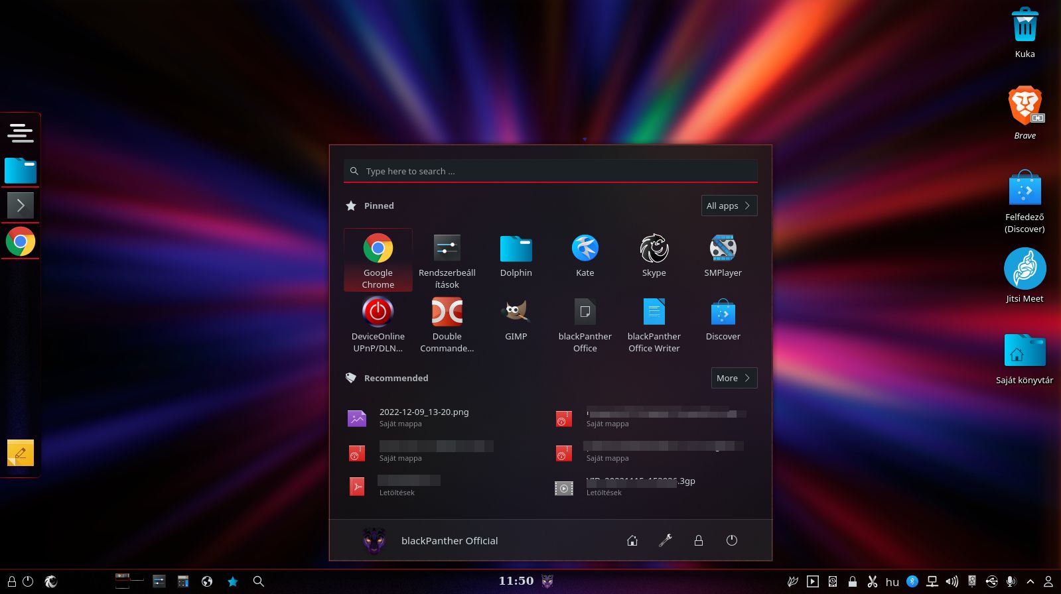Viewport: 1061px width, 594px height.
Task: Open the recommended .3gp video file
Action: (x=654, y=487)
